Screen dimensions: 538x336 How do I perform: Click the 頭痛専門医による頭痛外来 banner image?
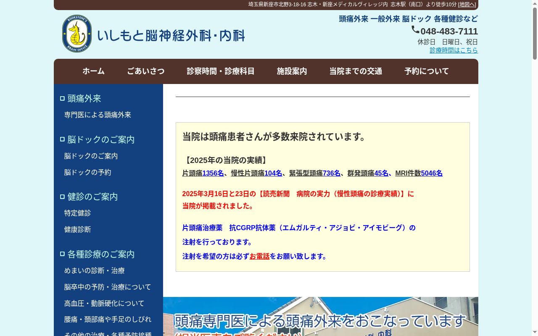tap(321, 316)
